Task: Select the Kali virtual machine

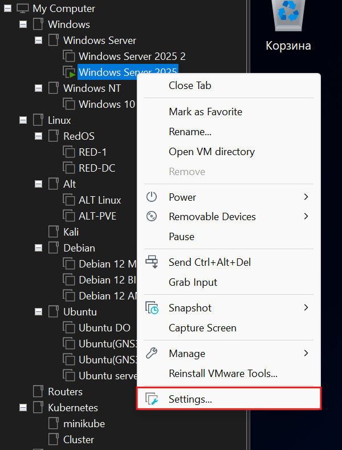Action: [71, 232]
